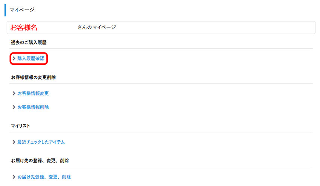Click the chevron arrow beside 最近チェックしたアイテム
This screenshot has height=186, width=320.
[14, 142]
